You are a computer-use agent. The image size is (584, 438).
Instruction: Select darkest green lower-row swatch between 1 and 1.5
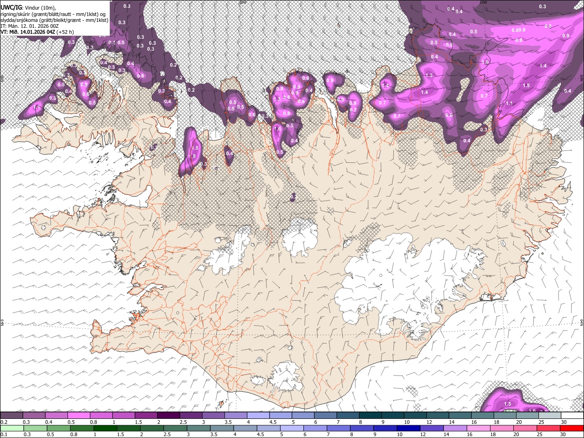[x=105, y=428]
